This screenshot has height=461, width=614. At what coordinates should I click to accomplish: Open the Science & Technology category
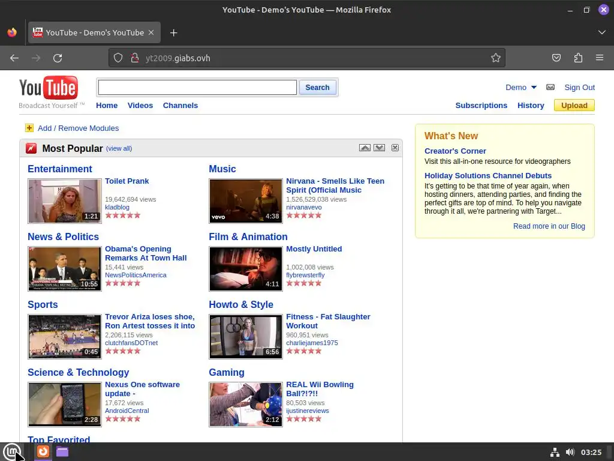point(79,372)
